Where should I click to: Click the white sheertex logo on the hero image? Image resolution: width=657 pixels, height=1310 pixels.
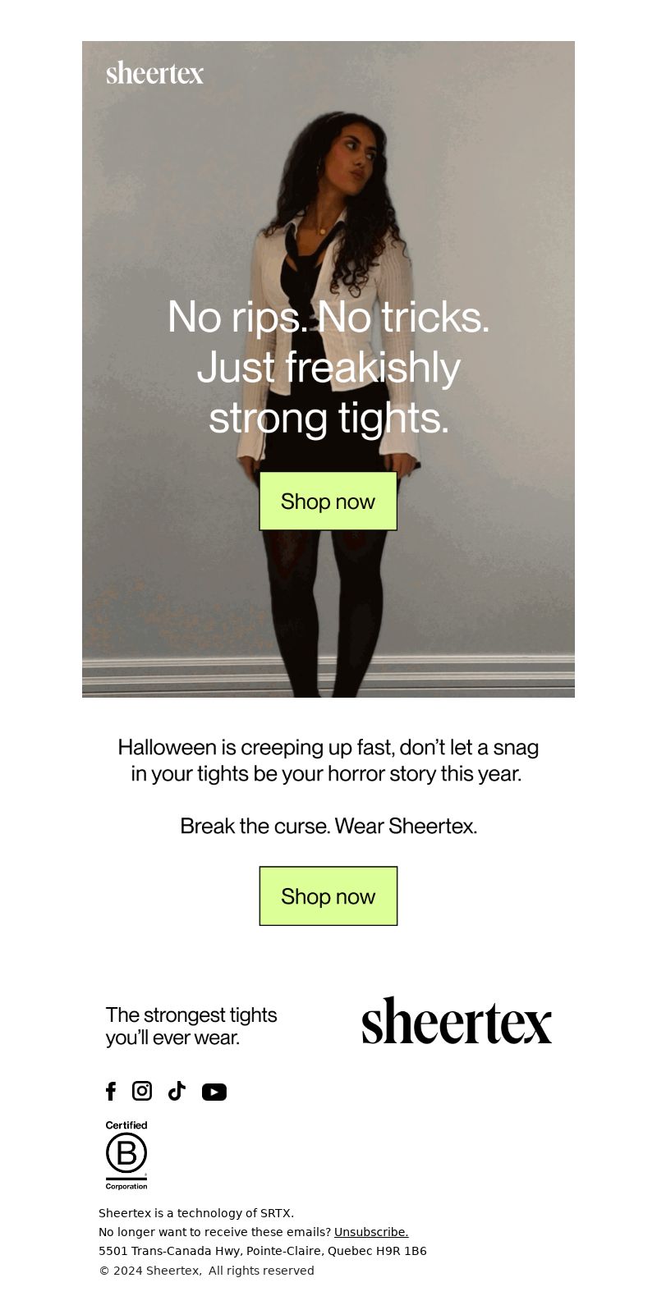click(154, 73)
